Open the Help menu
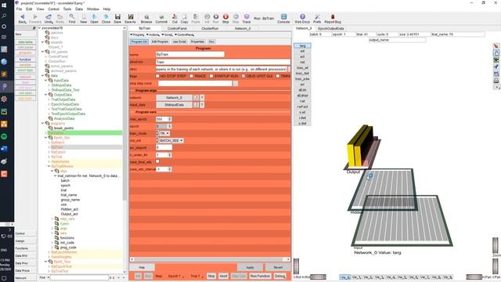 (x=106, y=9)
